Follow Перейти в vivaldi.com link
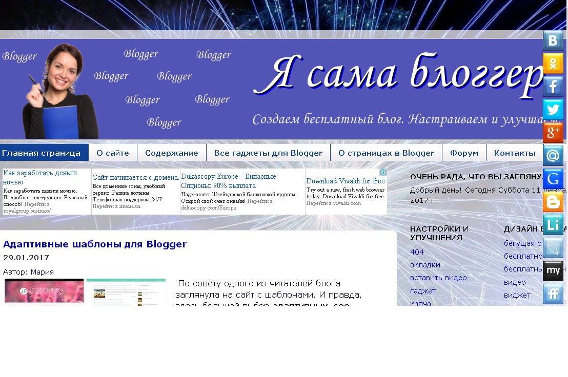568x377 pixels. point(333,203)
